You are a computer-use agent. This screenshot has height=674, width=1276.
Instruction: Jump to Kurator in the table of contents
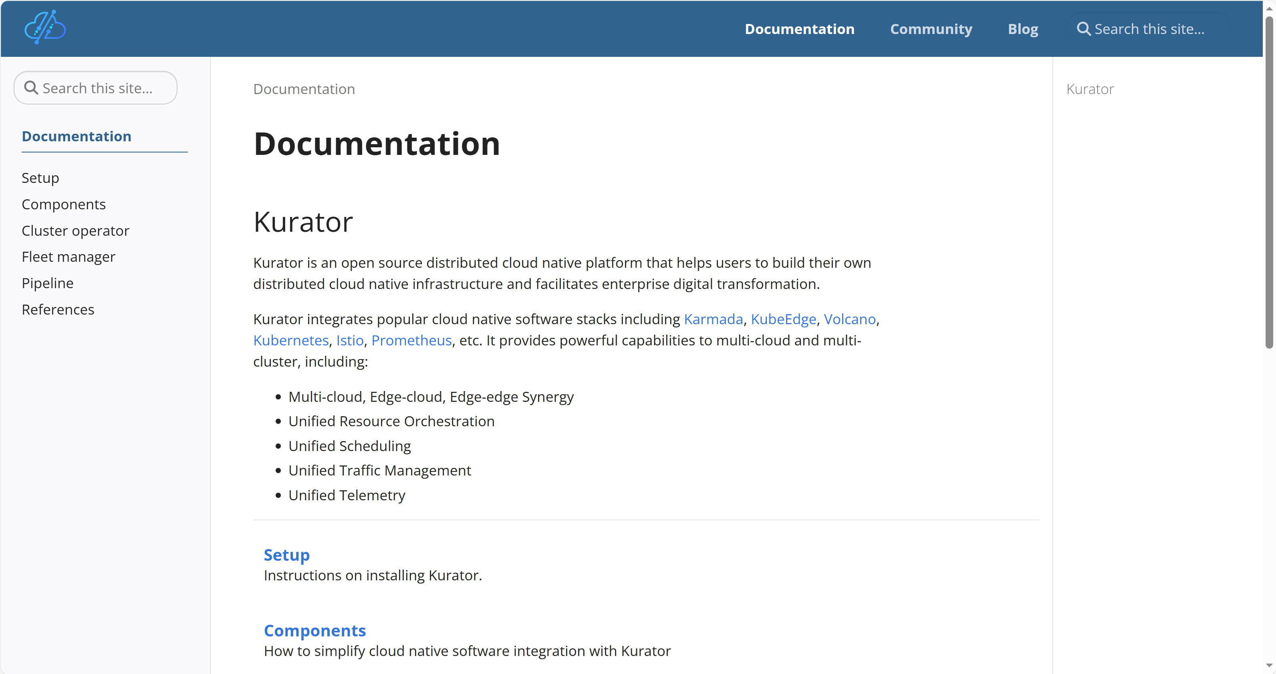pyautogui.click(x=1089, y=89)
